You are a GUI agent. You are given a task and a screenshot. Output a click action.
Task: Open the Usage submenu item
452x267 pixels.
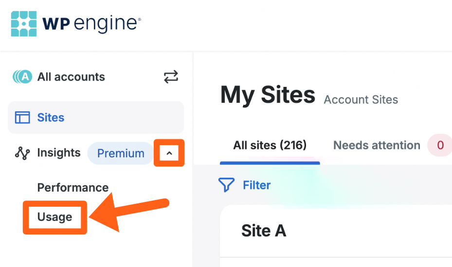(55, 217)
